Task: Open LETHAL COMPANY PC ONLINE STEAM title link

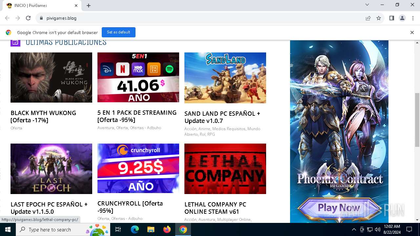Action: pos(215,208)
